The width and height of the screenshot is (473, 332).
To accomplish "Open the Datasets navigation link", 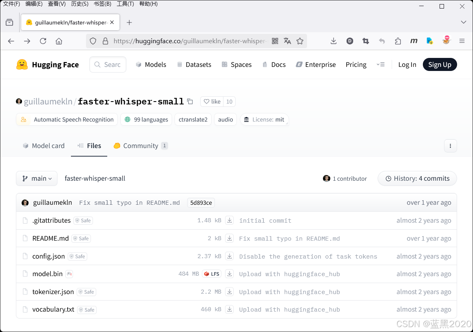I will [194, 64].
